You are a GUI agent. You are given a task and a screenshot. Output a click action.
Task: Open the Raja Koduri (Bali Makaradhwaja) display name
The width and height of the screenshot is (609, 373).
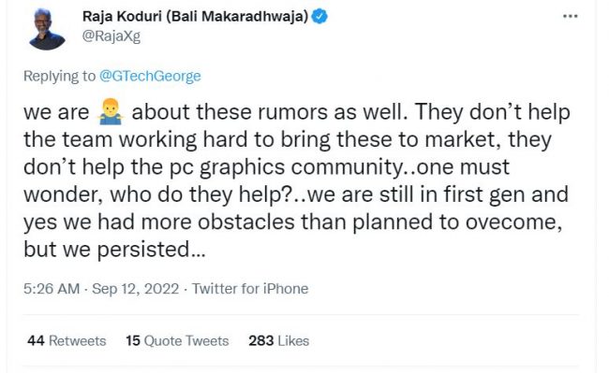click(196, 17)
